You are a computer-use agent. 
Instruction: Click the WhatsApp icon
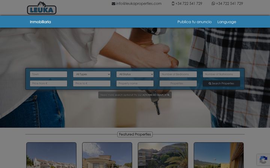pyautogui.click(x=213, y=4)
